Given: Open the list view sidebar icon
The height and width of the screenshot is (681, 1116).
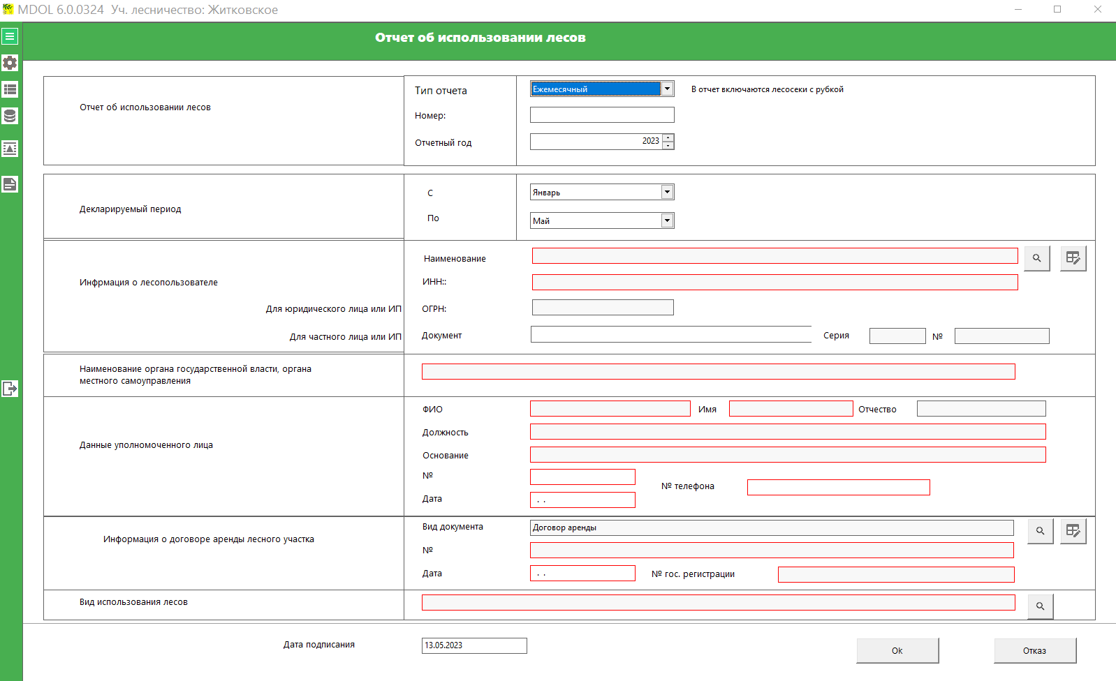Looking at the screenshot, I should pos(10,89).
